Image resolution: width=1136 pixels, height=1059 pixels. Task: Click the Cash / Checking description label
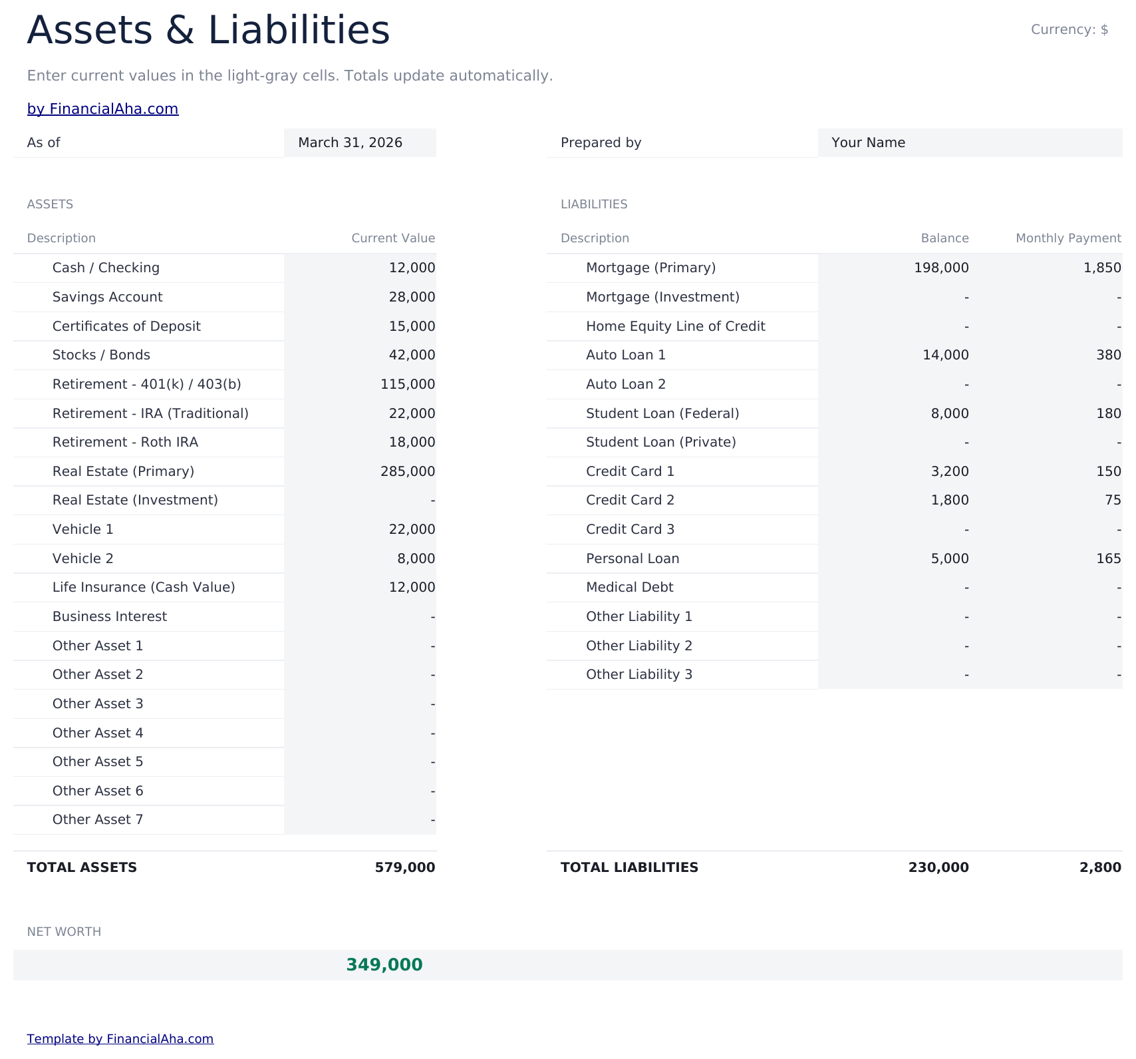click(106, 268)
